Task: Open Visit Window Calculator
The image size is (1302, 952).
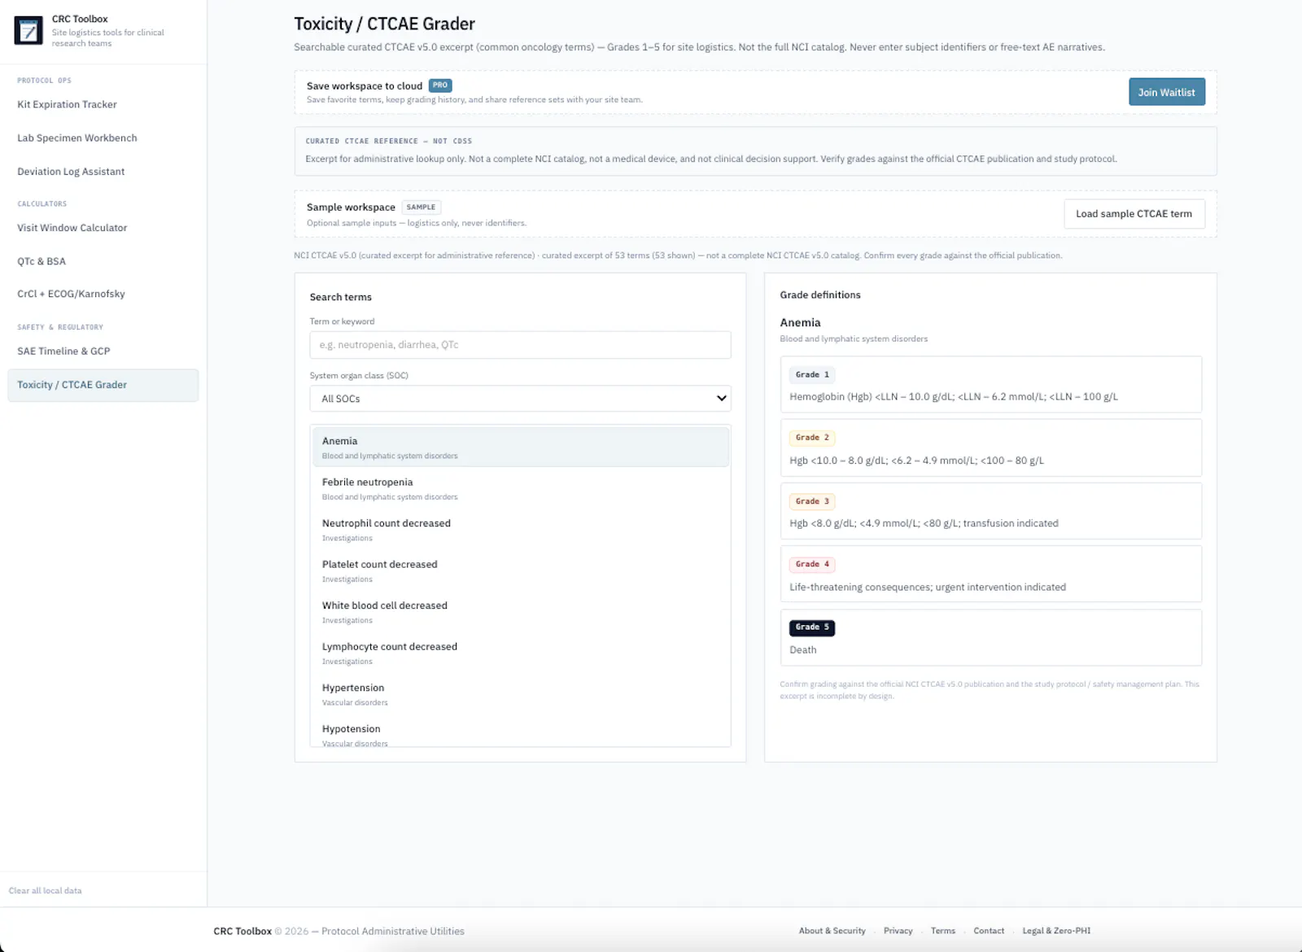Action: (72, 228)
